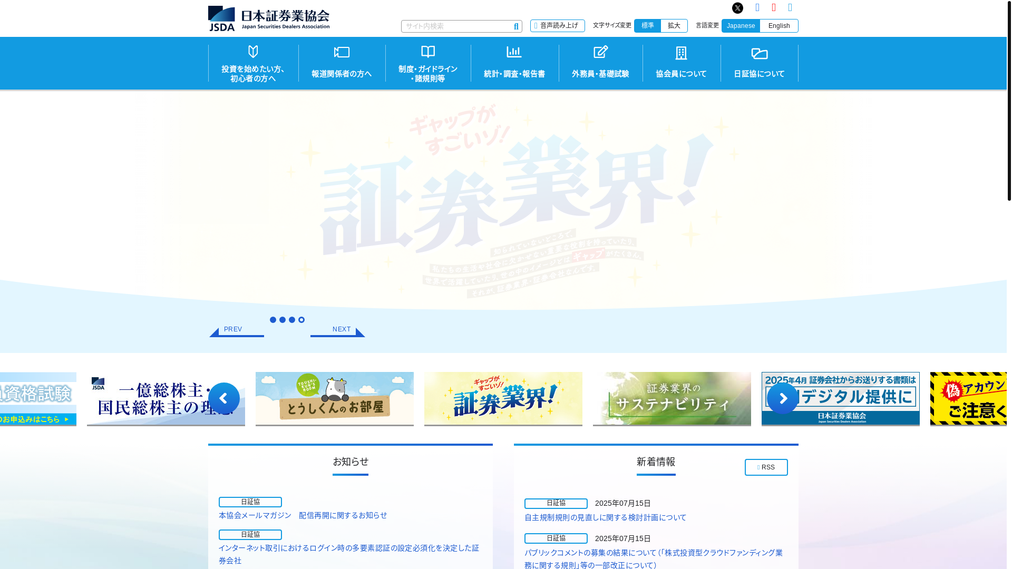Open 証券業界! small banner thumbnail
The image size is (1012, 569).
[x=503, y=399]
